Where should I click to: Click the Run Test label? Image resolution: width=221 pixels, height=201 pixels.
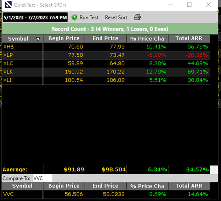point(89,17)
